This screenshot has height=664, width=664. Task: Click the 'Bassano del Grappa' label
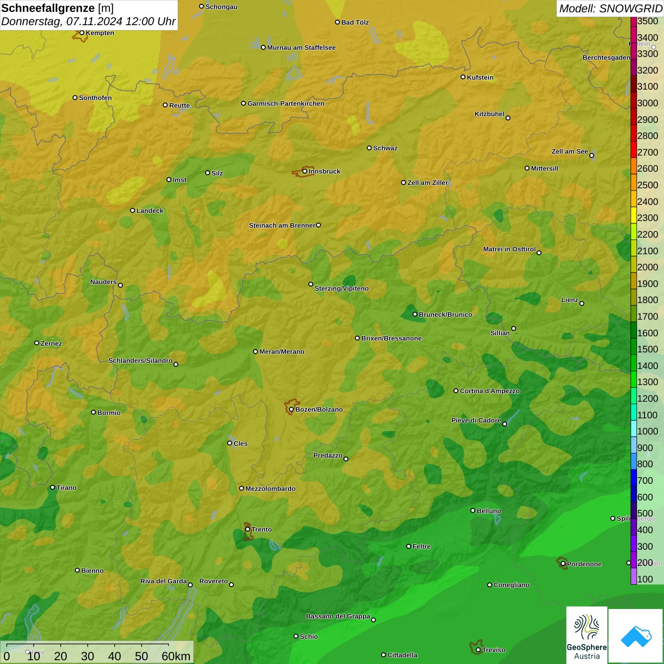click(x=338, y=616)
